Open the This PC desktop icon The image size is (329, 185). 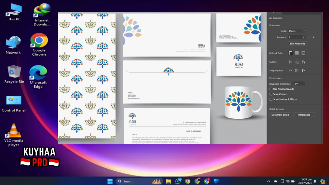pyautogui.click(x=14, y=12)
